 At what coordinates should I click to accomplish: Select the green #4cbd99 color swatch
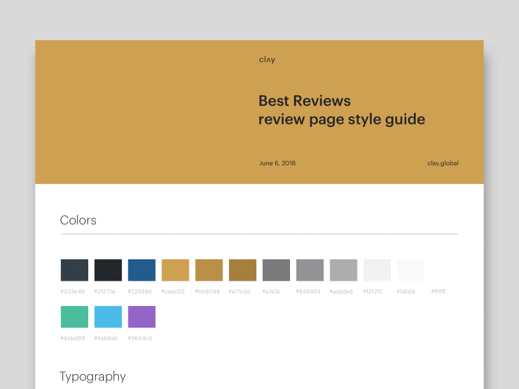pyautogui.click(x=74, y=317)
